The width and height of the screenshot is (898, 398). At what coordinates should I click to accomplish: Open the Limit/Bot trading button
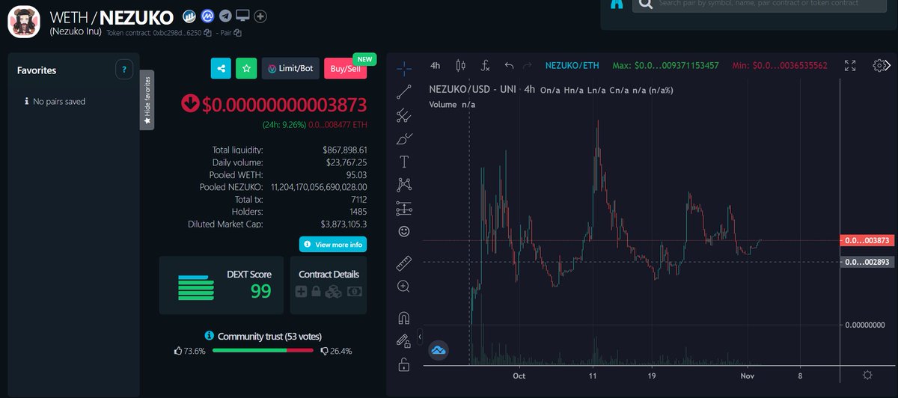pyautogui.click(x=290, y=68)
